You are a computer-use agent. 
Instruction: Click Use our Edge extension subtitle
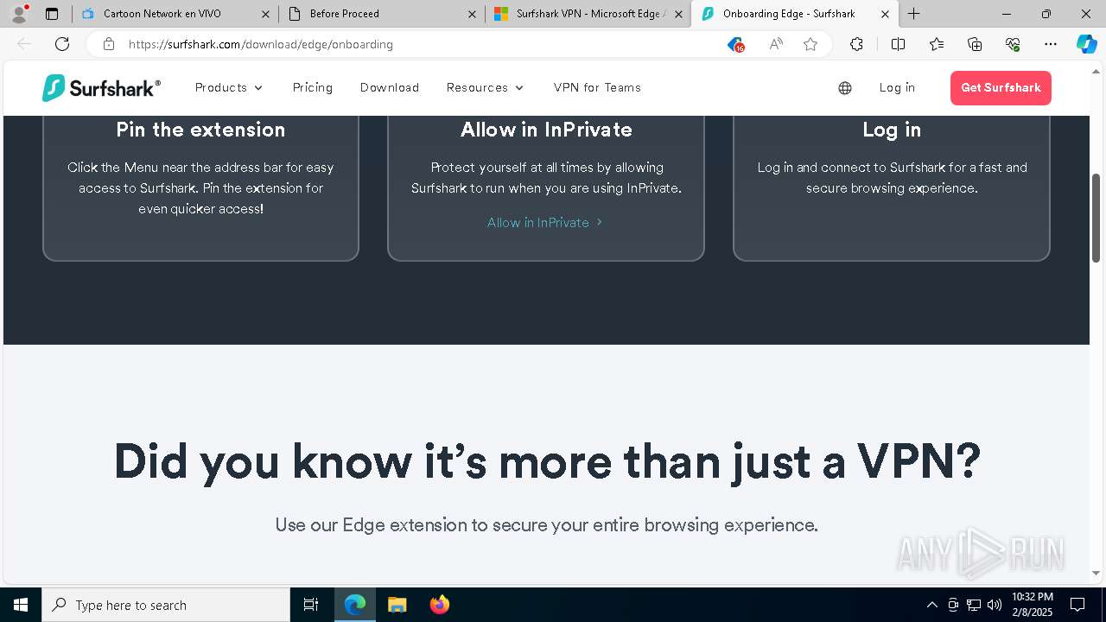546,524
